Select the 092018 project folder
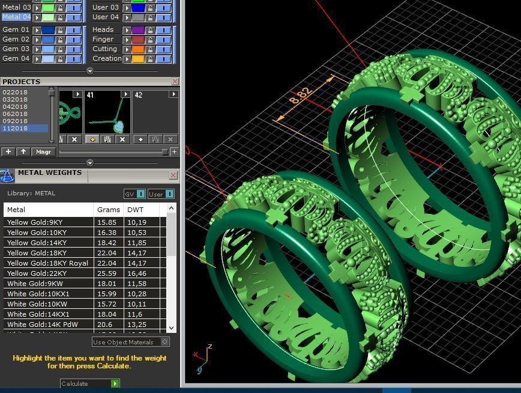The height and width of the screenshot is (393, 521). coord(15,121)
